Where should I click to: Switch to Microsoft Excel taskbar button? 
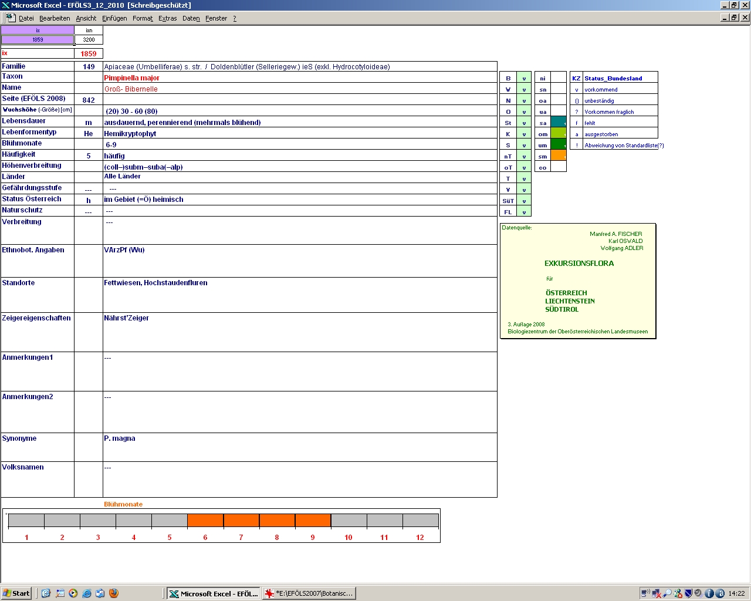[214, 593]
